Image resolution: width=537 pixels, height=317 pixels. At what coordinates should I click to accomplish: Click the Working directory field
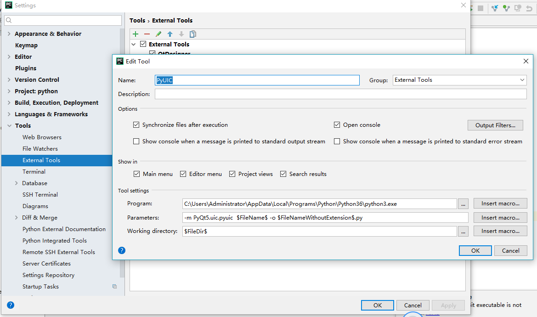click(320, 232)
